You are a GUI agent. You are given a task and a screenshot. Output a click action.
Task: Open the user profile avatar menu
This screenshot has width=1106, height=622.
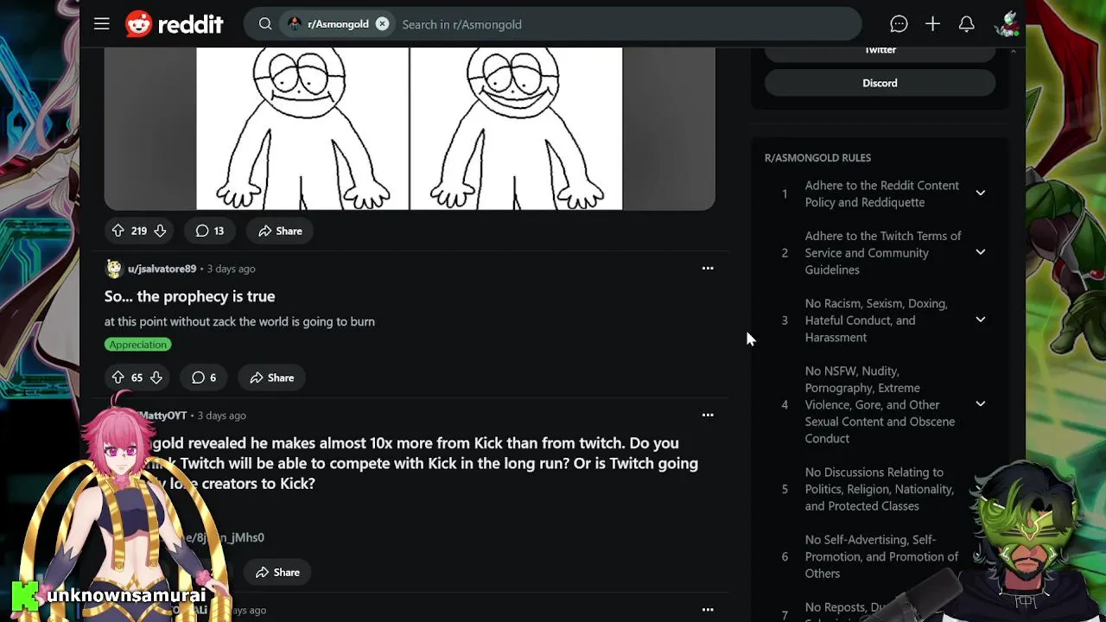click(x=1006, y=24)
